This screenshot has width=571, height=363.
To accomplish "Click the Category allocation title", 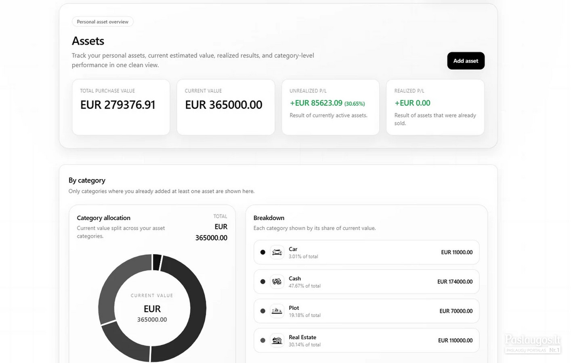I will (103, 218).
